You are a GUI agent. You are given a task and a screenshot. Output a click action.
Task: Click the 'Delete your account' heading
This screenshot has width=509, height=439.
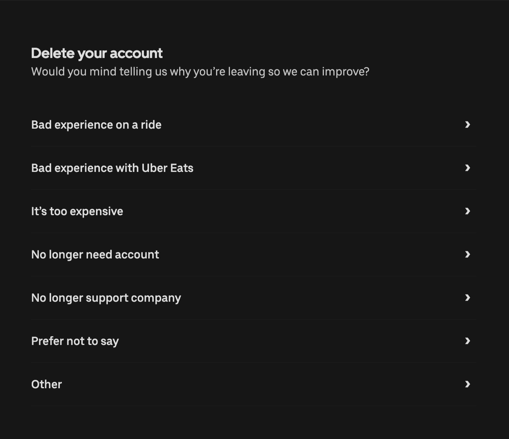[x=97, y=53]
